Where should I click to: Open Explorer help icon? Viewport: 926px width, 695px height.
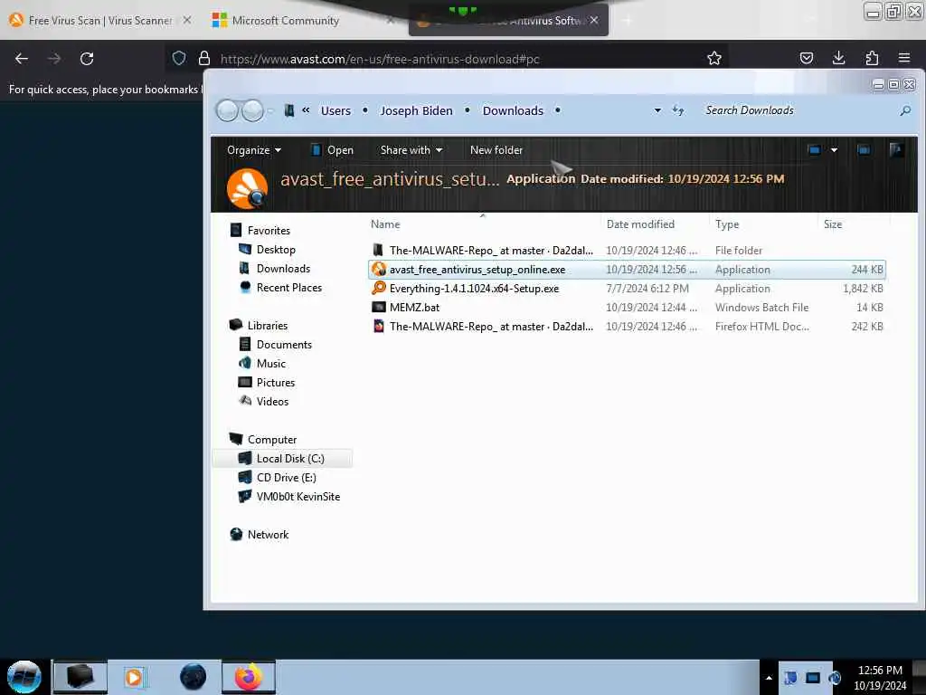[x=896, y=150]
